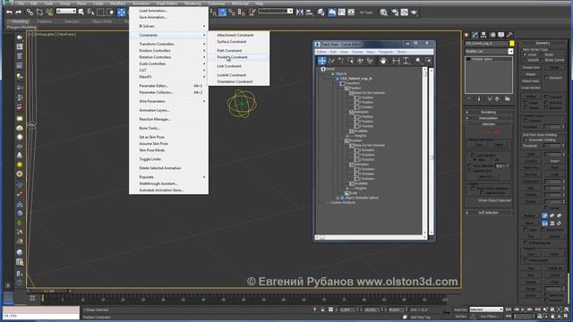Open the Modify panel tab icon

(475, 35)
